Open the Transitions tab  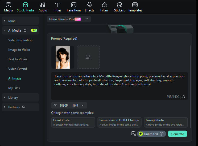click(x=74, y=7)
